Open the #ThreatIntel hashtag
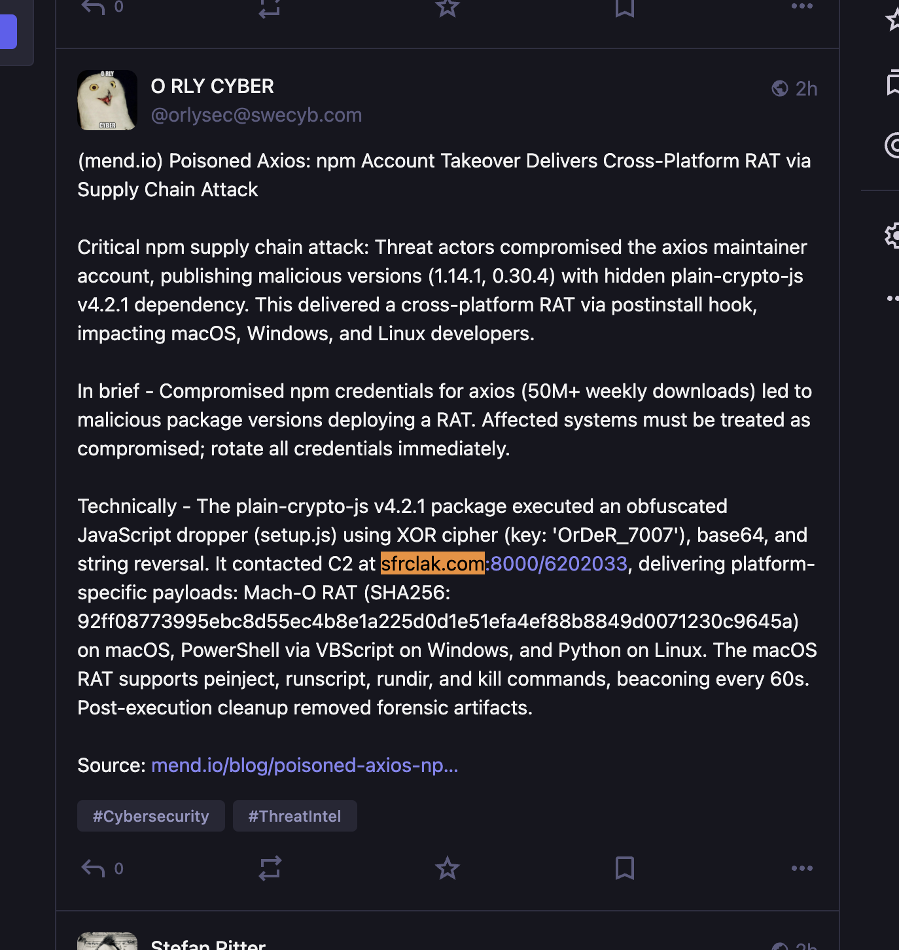Viewport: 899px width, 950px height. [x=294, y=816]
